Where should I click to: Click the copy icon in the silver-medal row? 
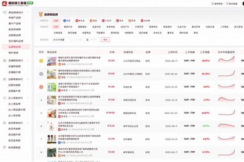click(91, 77)
